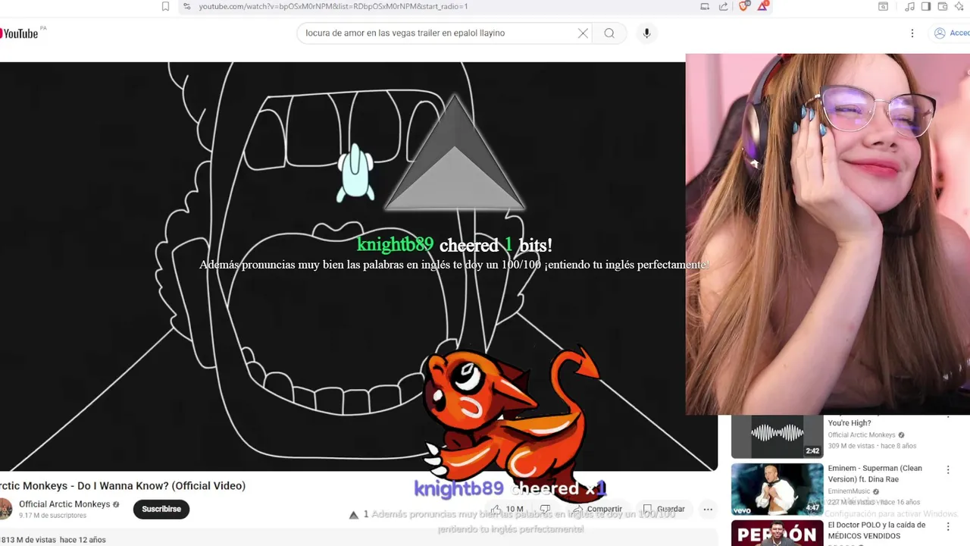Screen dimensions: 970x546
Task: Start voice search with microphone icon
Action: 646,33
